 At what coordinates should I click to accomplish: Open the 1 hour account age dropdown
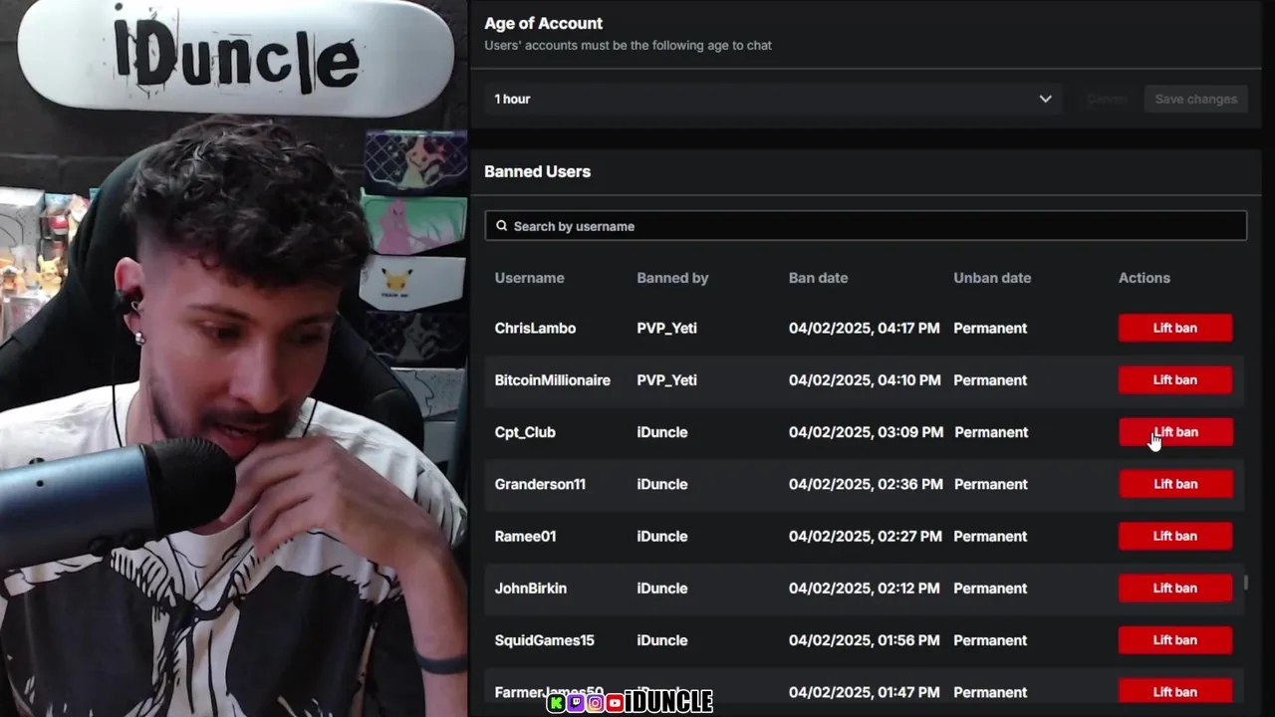pos(773,99)
